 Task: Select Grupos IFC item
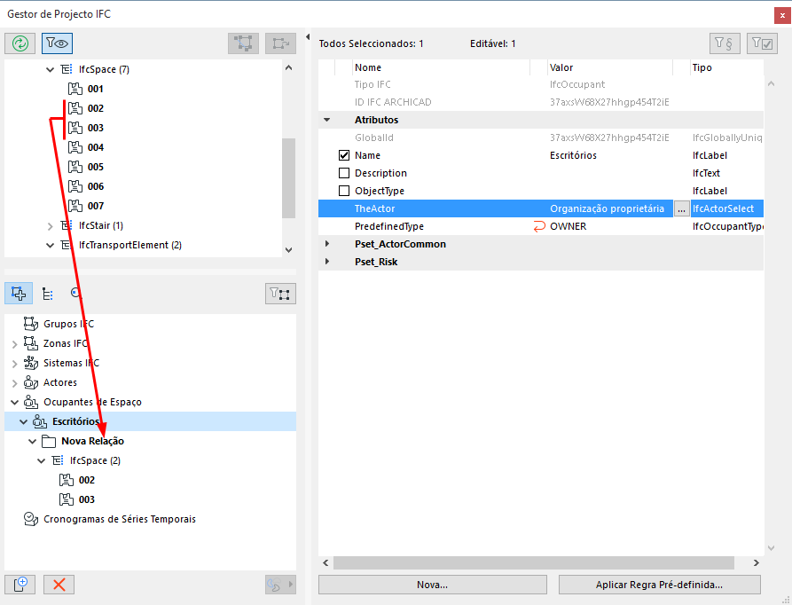coord(68,324)
